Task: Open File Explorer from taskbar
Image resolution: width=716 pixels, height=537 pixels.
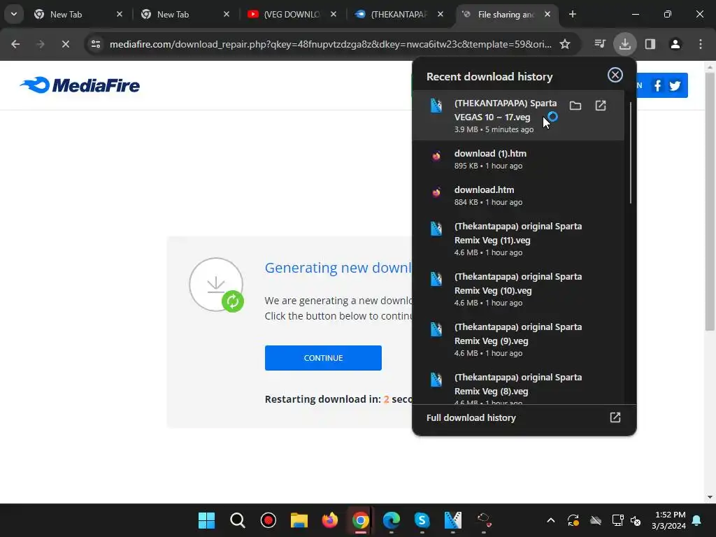Action: [299, 520]
